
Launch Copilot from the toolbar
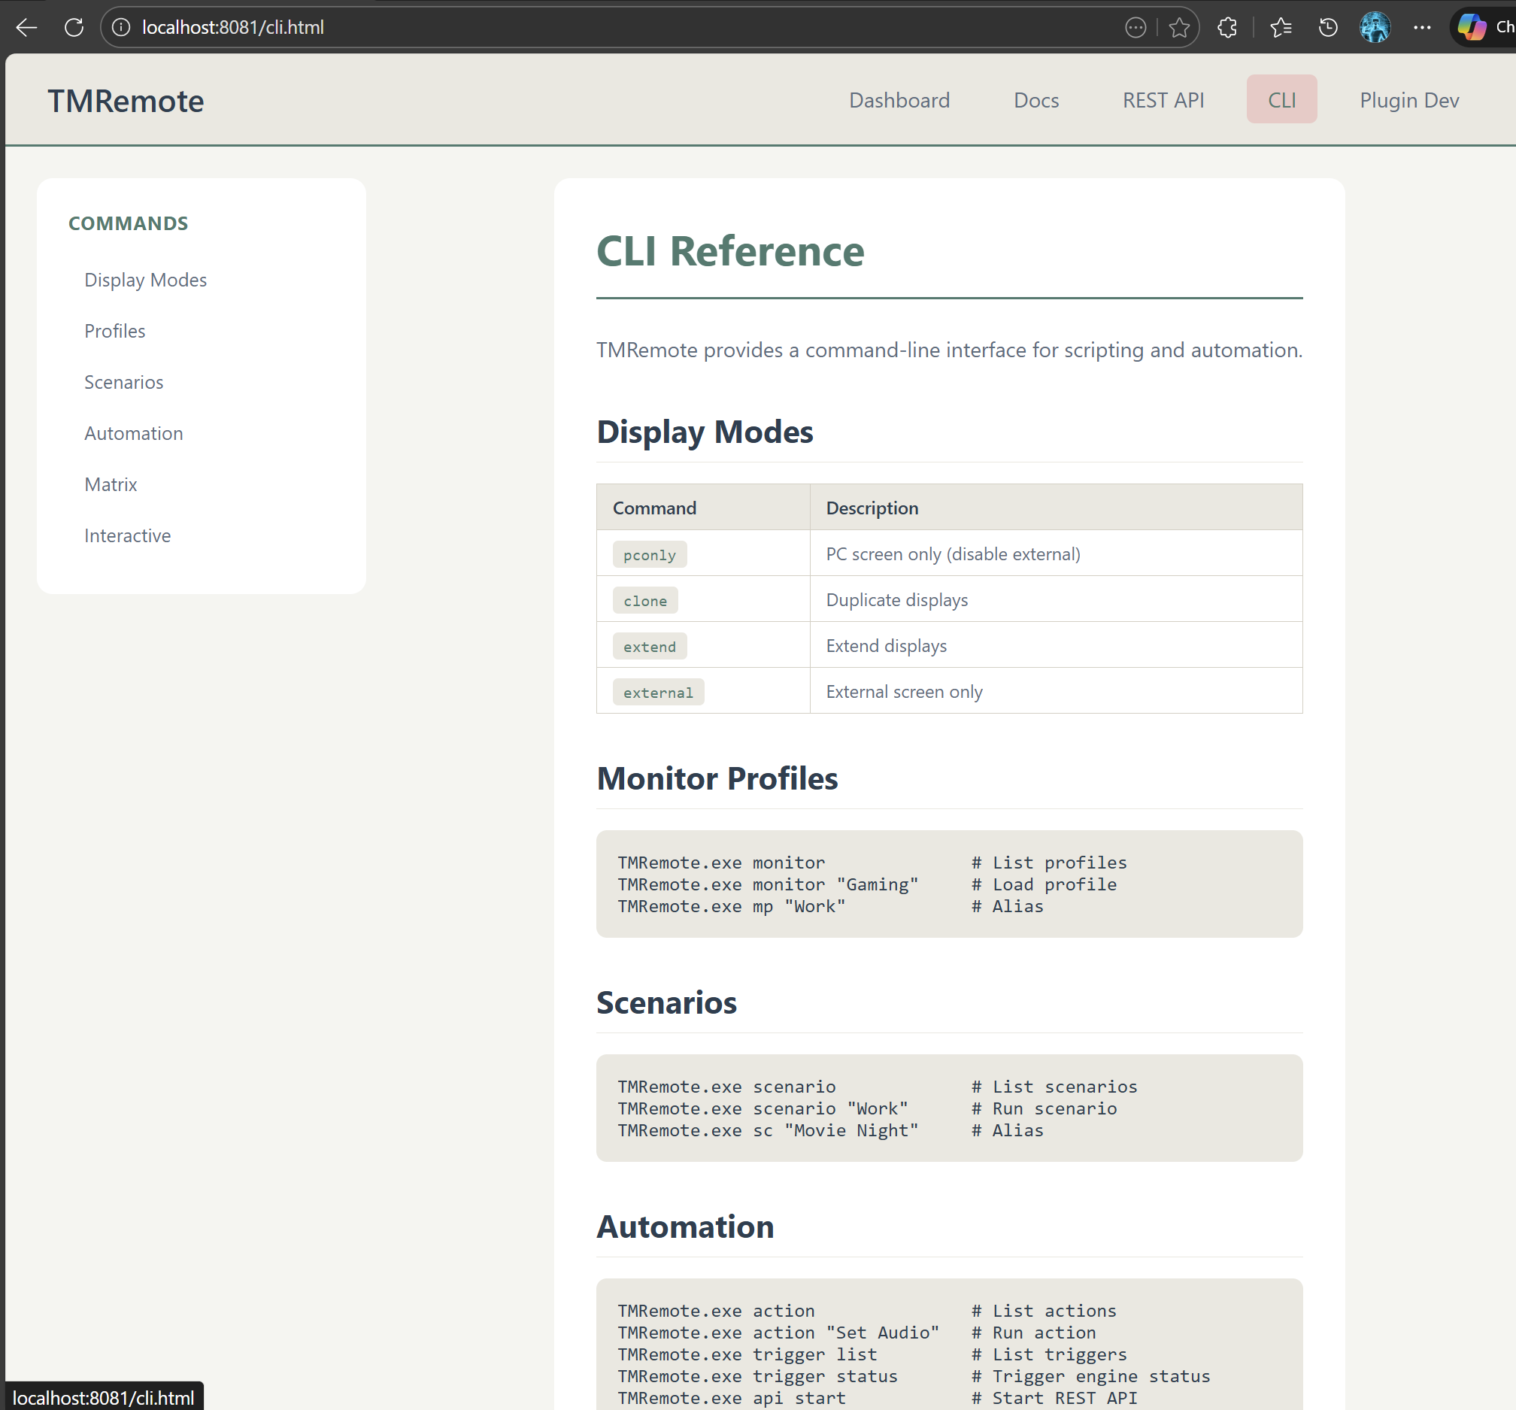tap(1472, 28)
